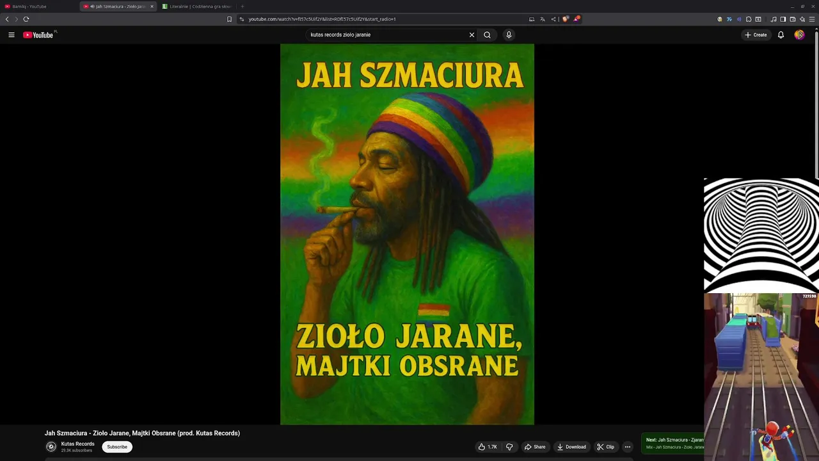Open the YouTube guide hamburger menu
The height and width of the screenshot is (461, 819).
click(x=12, y=35)
